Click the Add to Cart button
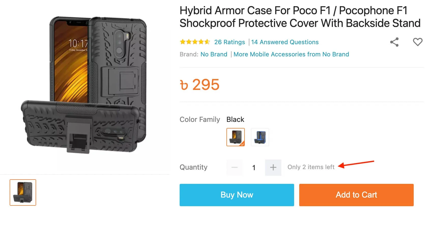The width and height of the screenshot is (431, 226). (356, 195)
